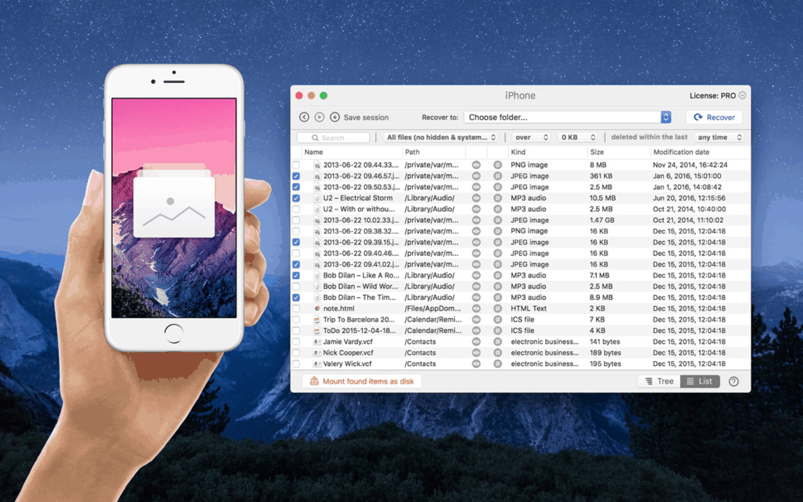This screenshot has width=803, height=502.
Task: Deselect Bob Dilan – The Tim... checkbox
Action: click(296, 297)
